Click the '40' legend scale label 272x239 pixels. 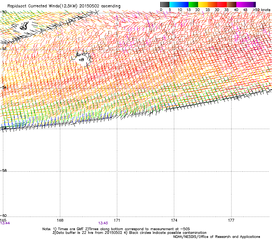tap(236, 10)
